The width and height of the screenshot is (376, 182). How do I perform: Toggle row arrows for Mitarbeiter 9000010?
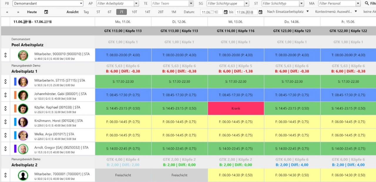coord(5,55)
